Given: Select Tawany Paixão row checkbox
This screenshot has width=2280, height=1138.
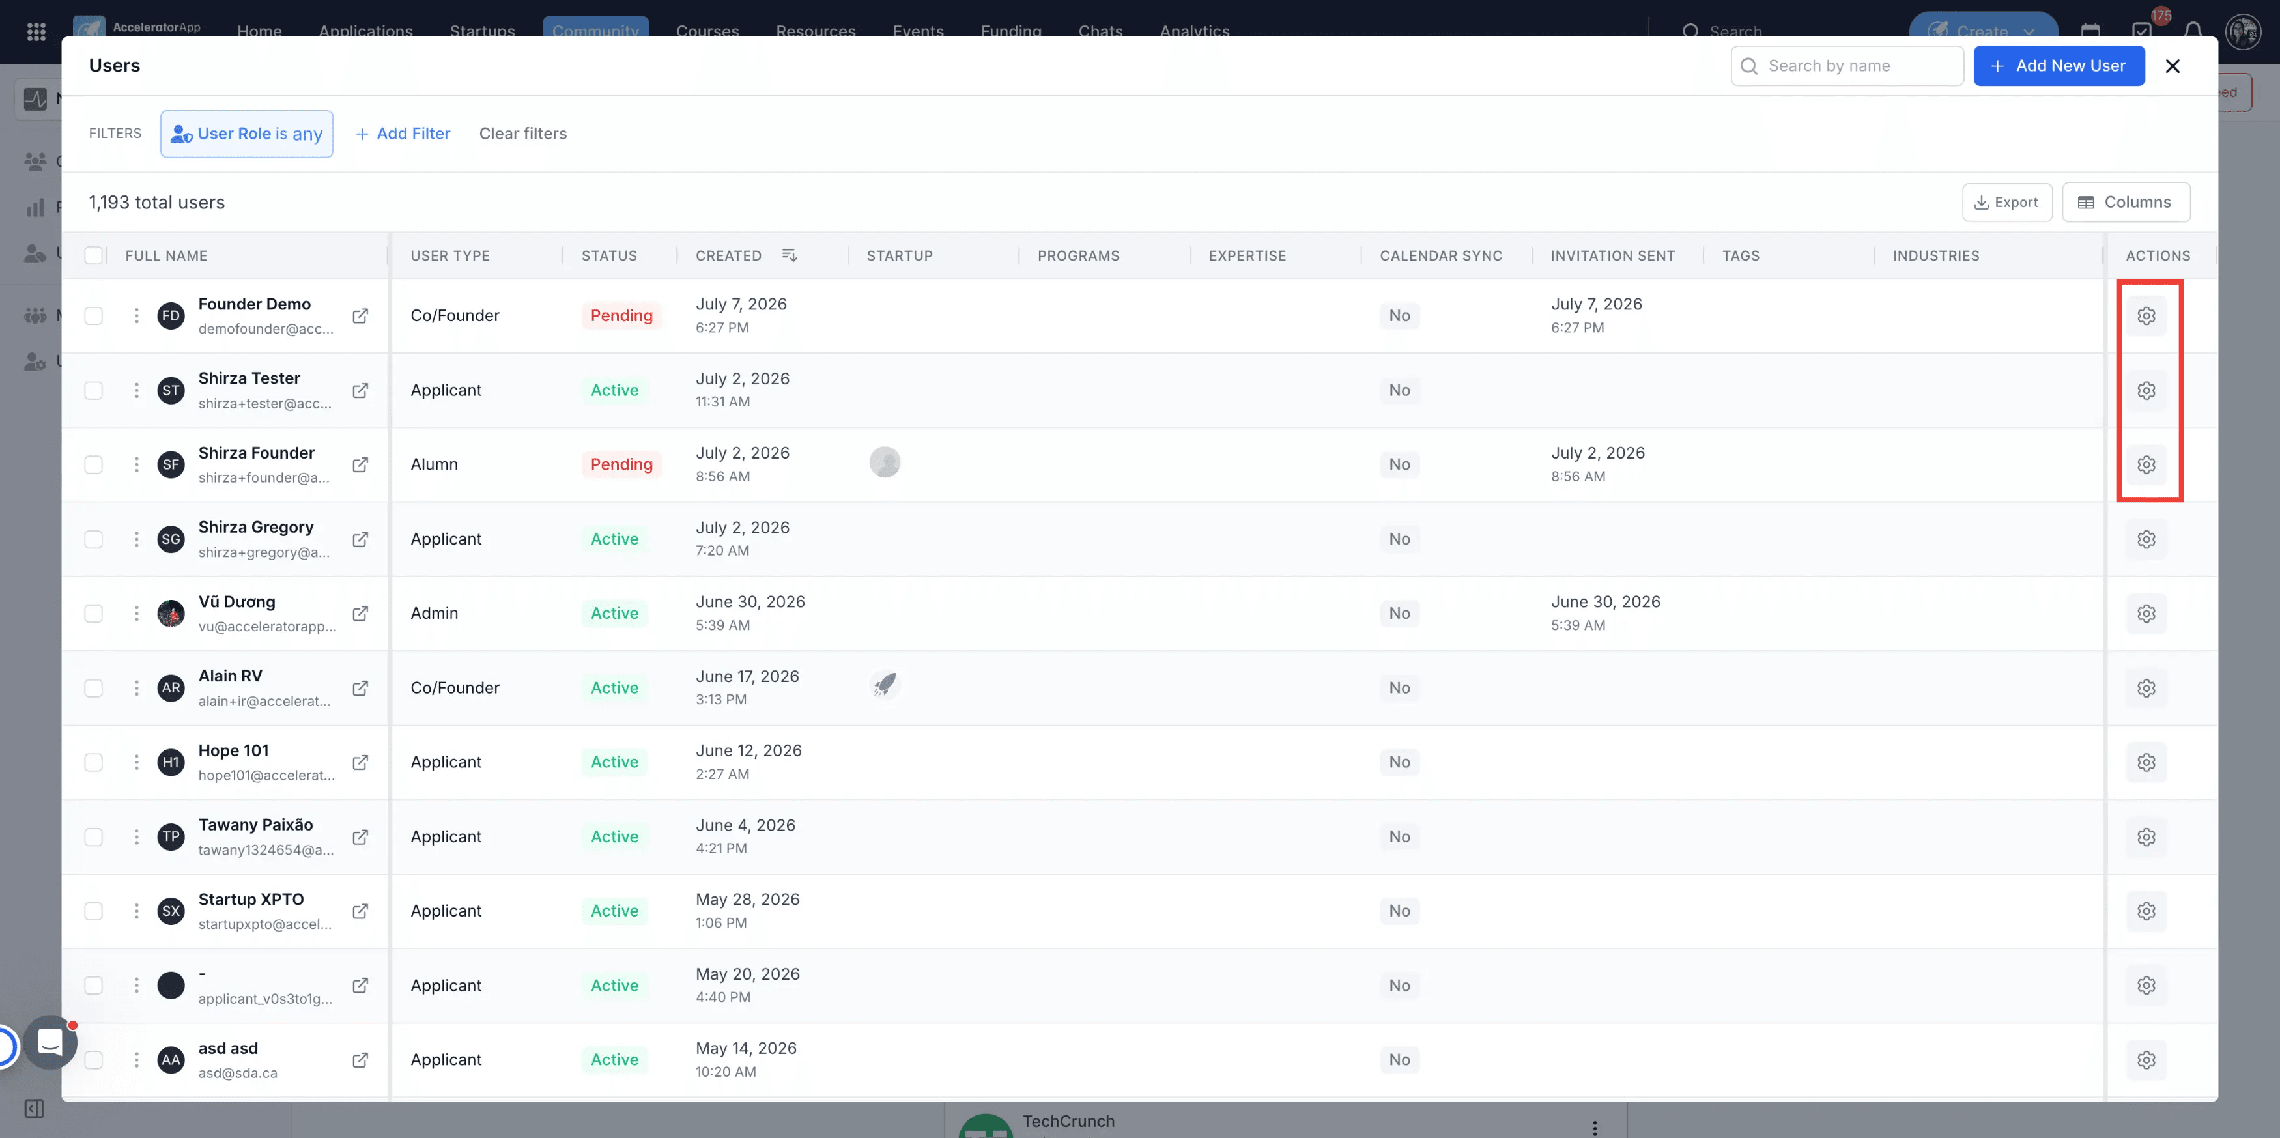Looking at the screenshot, I should pos(93,836).
